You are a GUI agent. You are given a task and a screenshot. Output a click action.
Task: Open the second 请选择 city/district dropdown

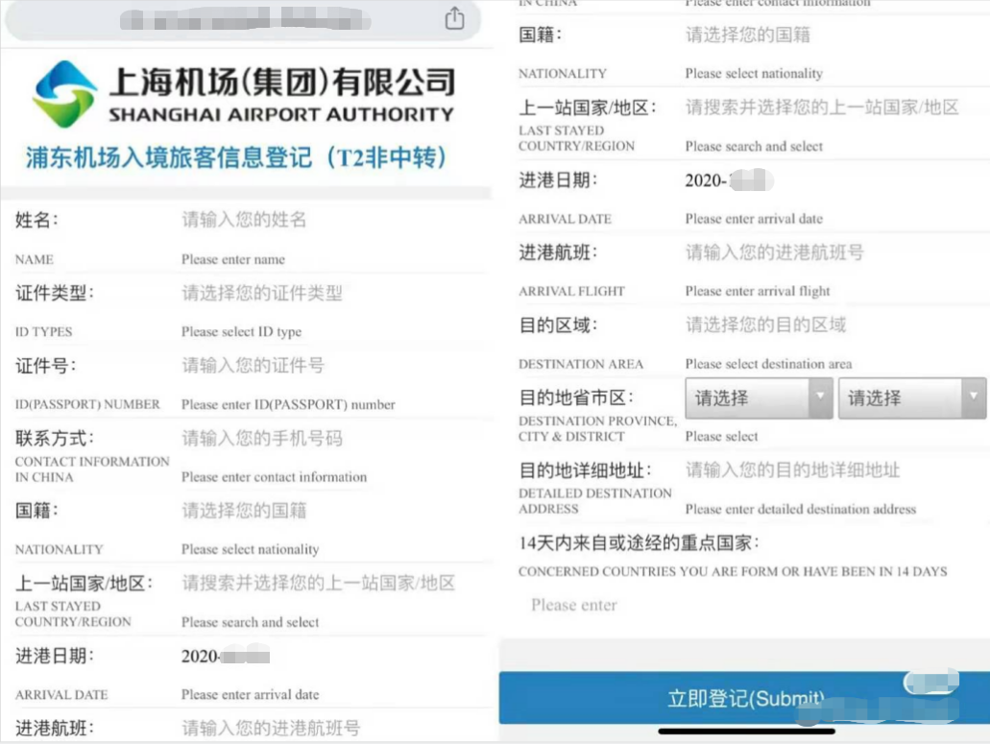click(x=912, y=397)
